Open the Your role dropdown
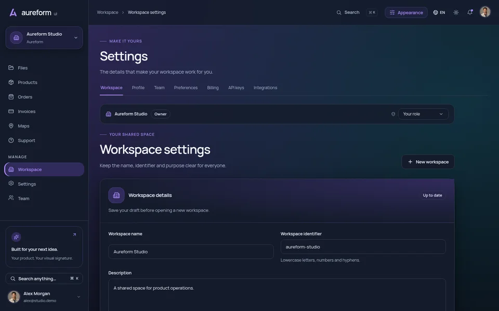 (x=423, y=114)
